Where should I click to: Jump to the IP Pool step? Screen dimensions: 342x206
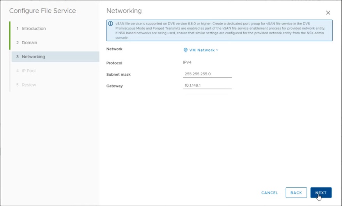(28, 71)
